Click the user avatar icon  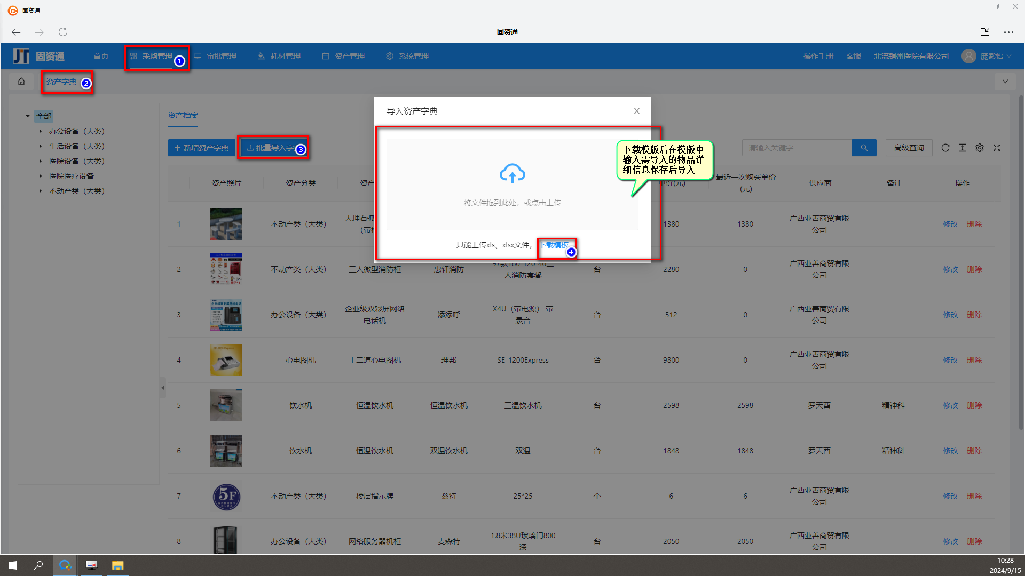968,56
